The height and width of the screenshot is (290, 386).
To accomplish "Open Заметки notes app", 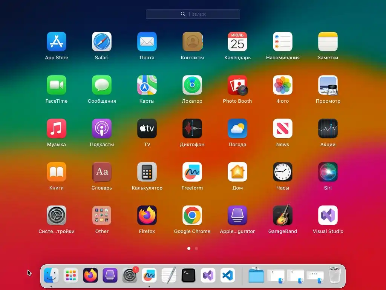I will (328, 42).
